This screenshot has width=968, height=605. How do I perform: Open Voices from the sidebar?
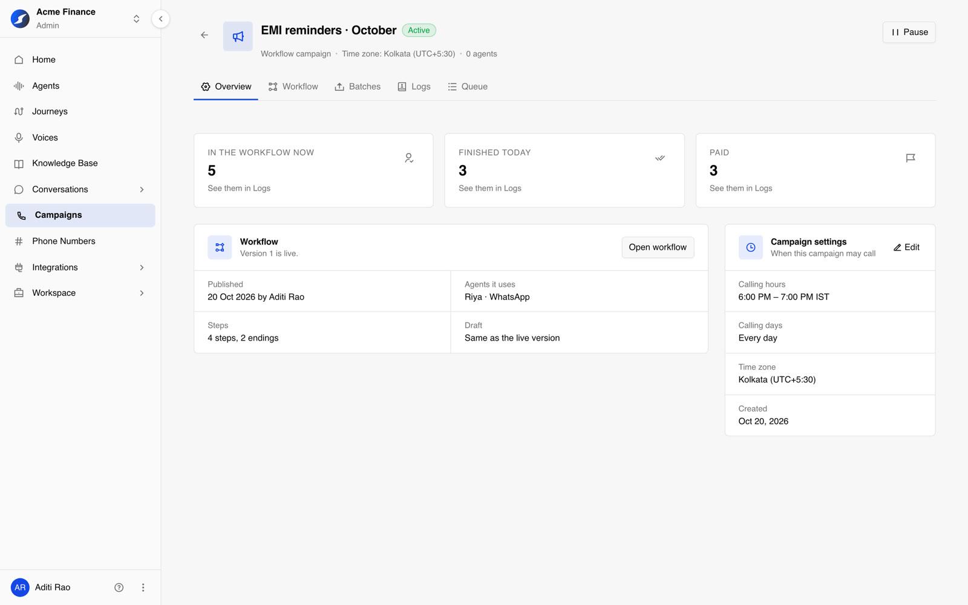coord(80,137)
